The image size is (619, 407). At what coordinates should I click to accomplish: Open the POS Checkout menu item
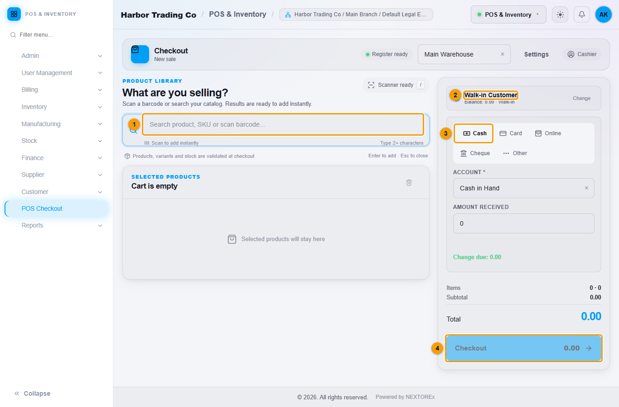click(57, 208)
